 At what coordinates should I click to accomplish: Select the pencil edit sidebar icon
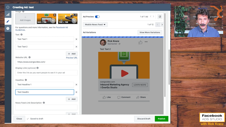point(8,21)
